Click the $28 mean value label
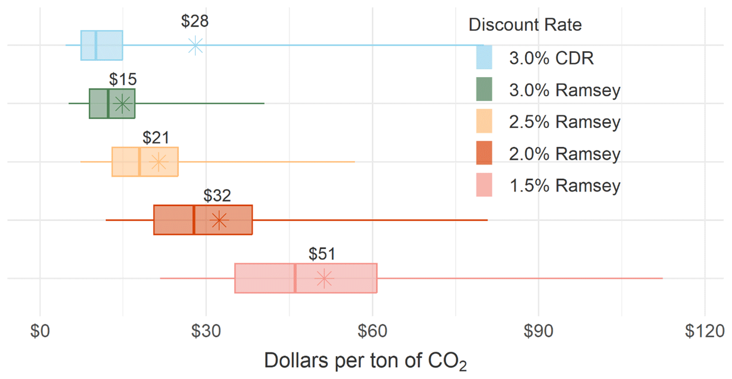The height and width of the screenshot is (379, 732). 195,21
